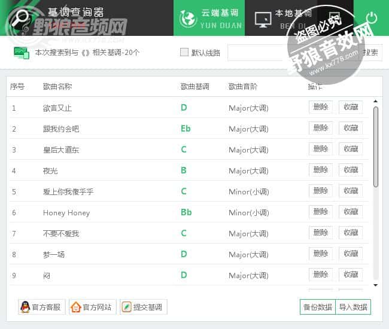Image resolution: width=389 pixels, height=329 pixels.
Task: Click key Eb of 跟我约会吧
Action: pyautogui.click(x=186, y=129)
